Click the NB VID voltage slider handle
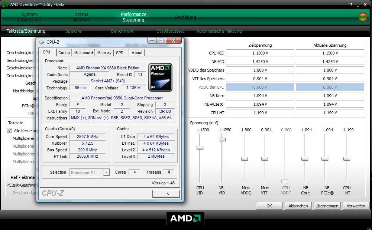This screenshot has width=372, height=230. (222, 139)
